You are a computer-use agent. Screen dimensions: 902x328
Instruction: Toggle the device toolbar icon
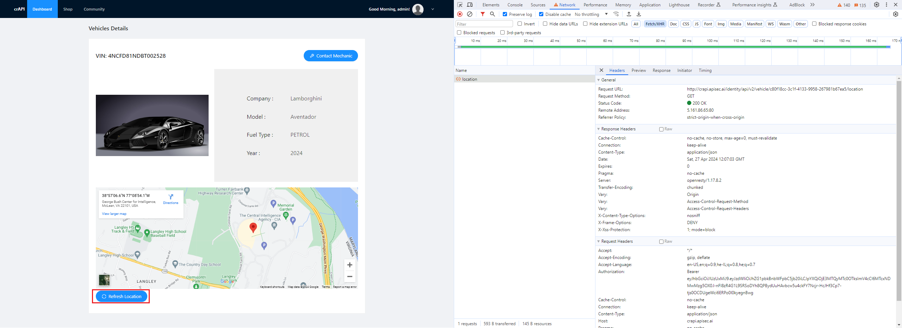[x=470, y=5]
